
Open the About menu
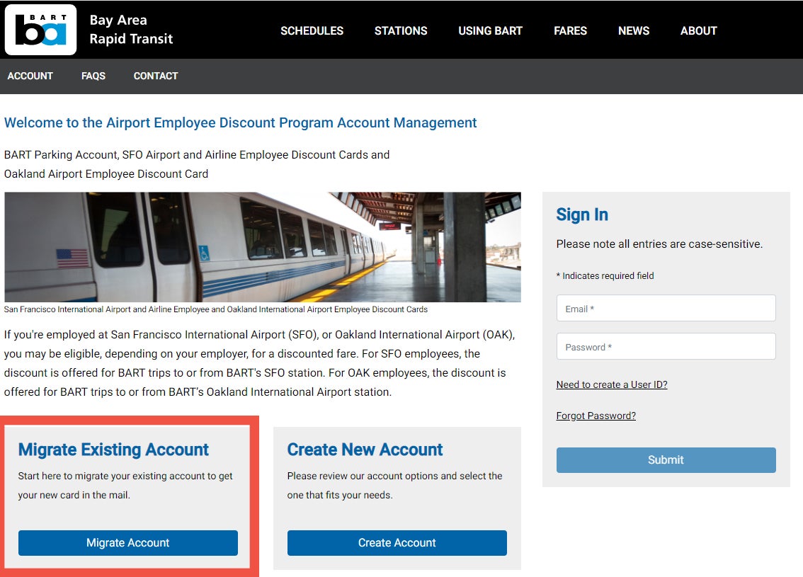[698, 30]
